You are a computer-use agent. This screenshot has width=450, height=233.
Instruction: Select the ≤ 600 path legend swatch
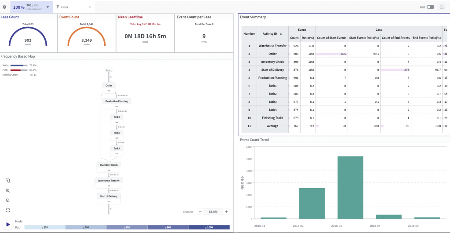tap(127, 227)
